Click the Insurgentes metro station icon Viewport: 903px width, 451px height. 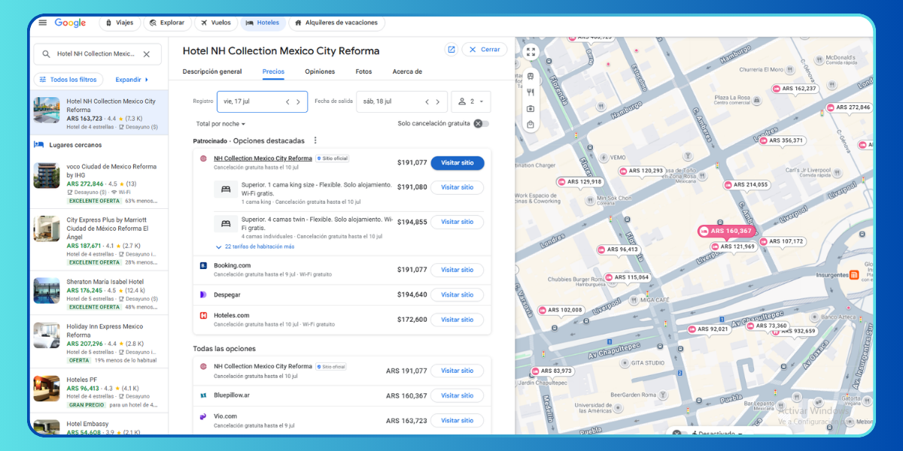(854, 274)
